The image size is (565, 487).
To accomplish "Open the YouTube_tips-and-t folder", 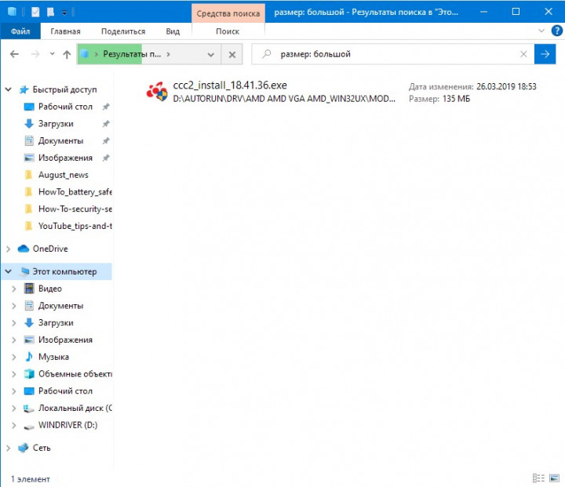I will click(75, 226).
